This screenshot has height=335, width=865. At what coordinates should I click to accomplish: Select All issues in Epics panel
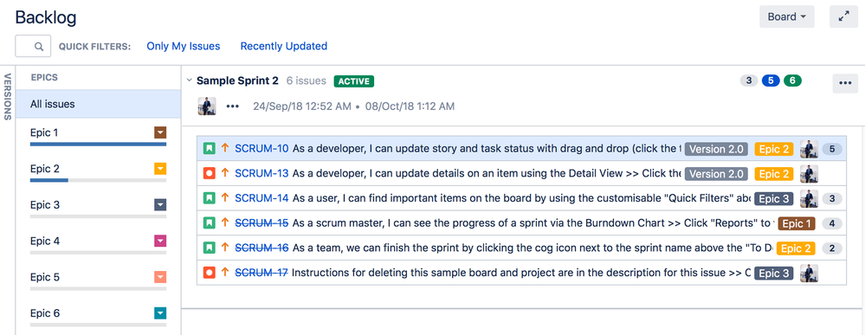(x=98, y=104)
